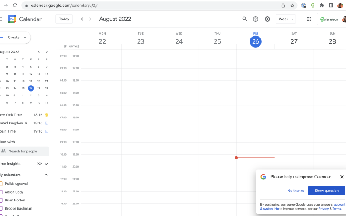Open the Week view dropdown
Image resolution: width=346 pixels, height=216 pixels.
[286, 19]
